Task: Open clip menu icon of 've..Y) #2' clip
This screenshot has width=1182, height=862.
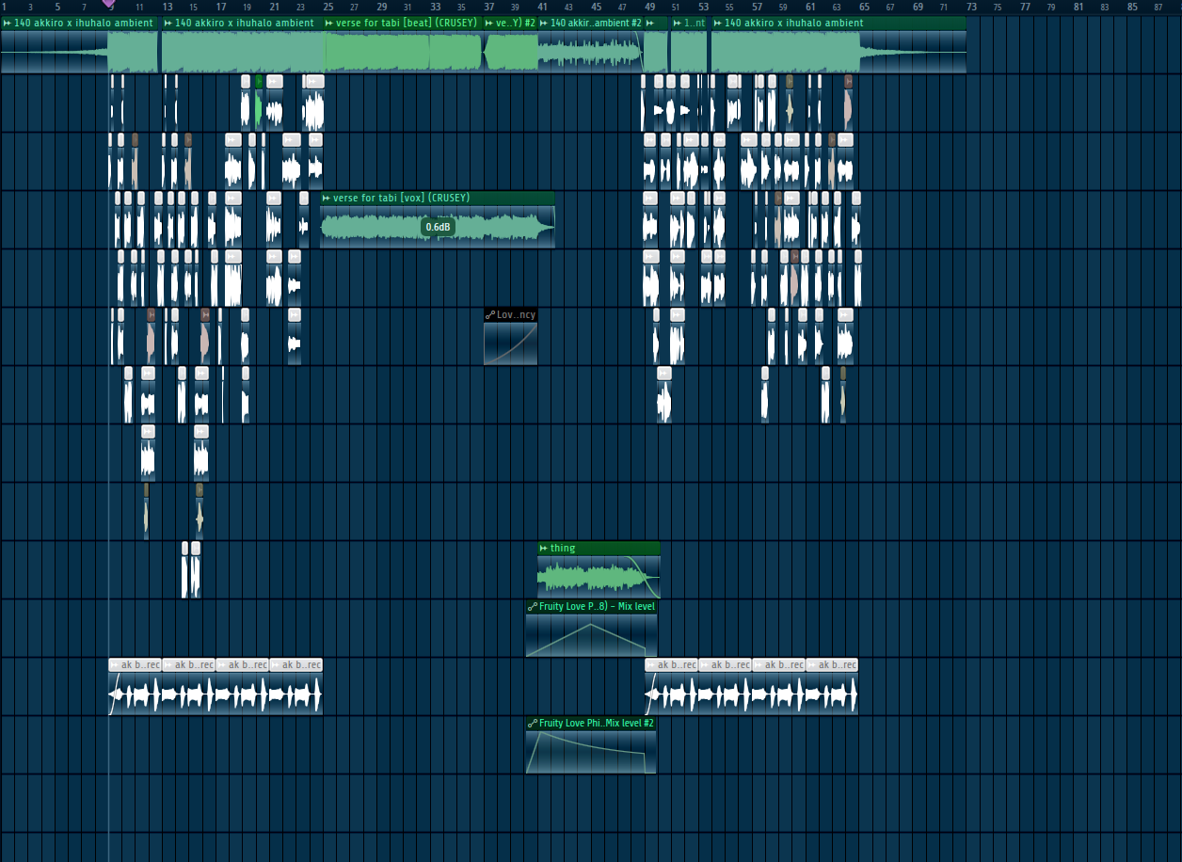Action: tap(489, 23)
